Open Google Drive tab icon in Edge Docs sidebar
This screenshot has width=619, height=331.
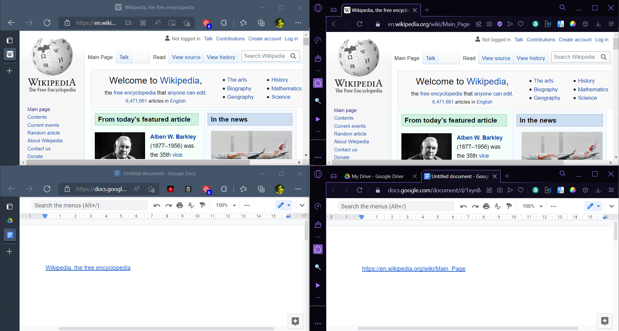pyautogui.click(x=10, y=220)
